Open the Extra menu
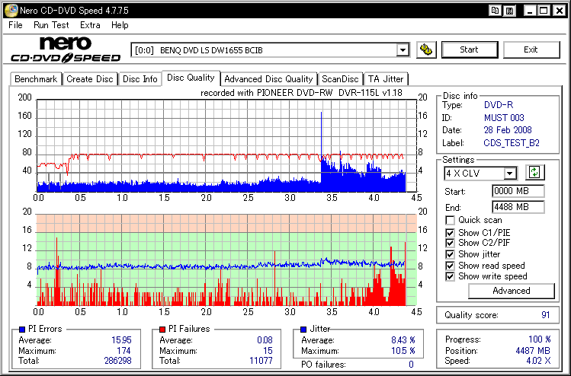Image resolution: width=571 pixels, height=376 pixels. pyautogui.click(x=90, y=25)
